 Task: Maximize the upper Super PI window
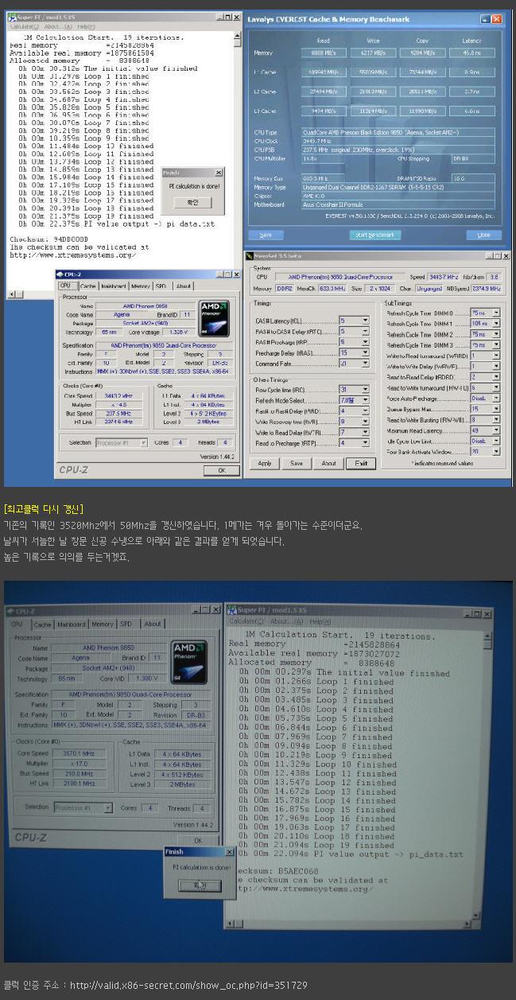[226, 17]
